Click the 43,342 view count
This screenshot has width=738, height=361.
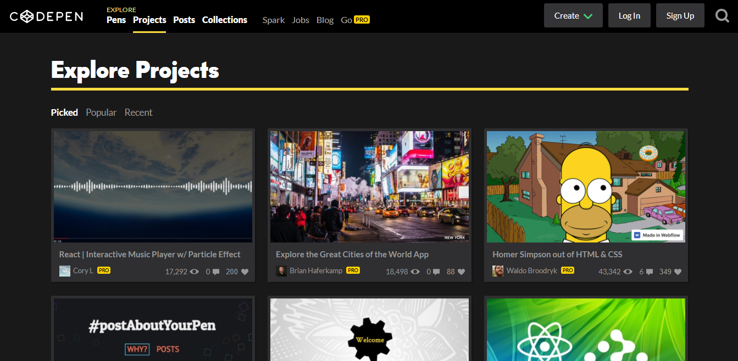pos(609,272)
